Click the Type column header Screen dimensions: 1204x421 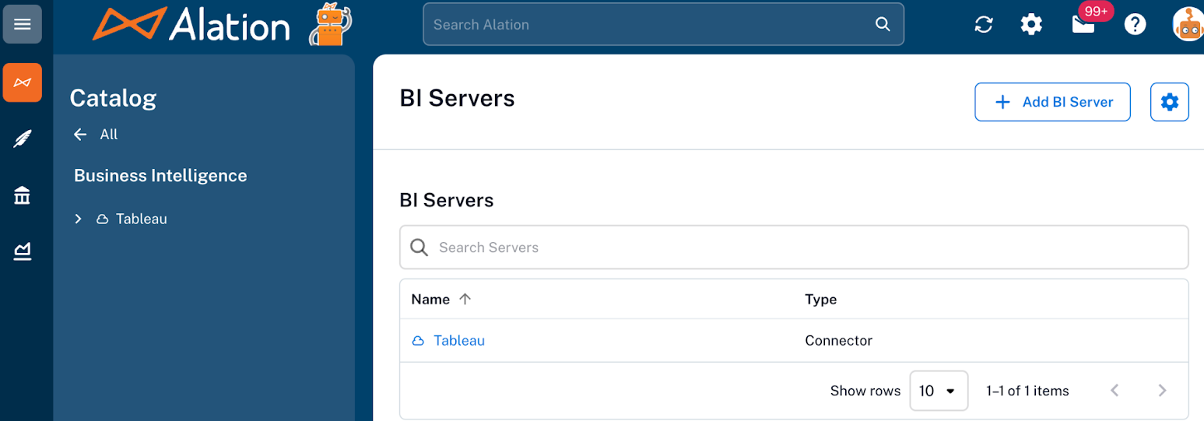820,299
